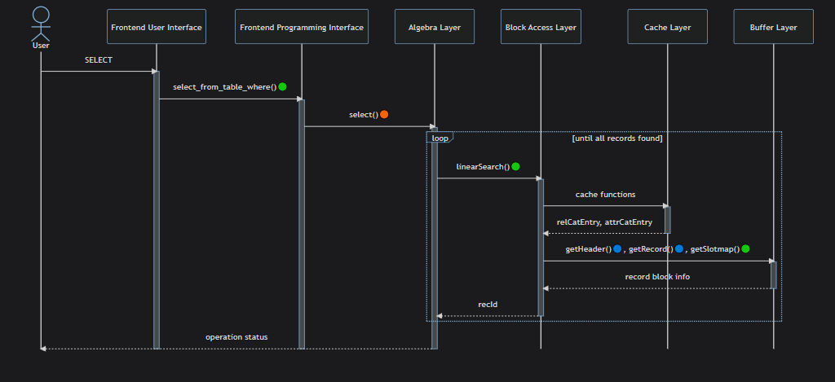Select the Frontend Programming Interface box
Screen dimensions: 835x382
point(302,27)
